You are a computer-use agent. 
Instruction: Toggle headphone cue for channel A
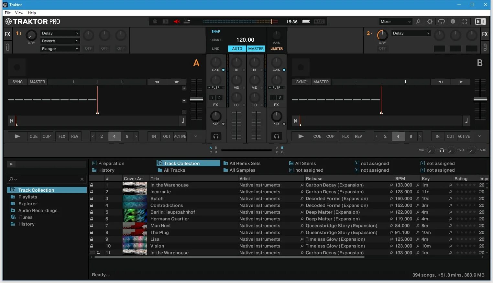point(216,136)
